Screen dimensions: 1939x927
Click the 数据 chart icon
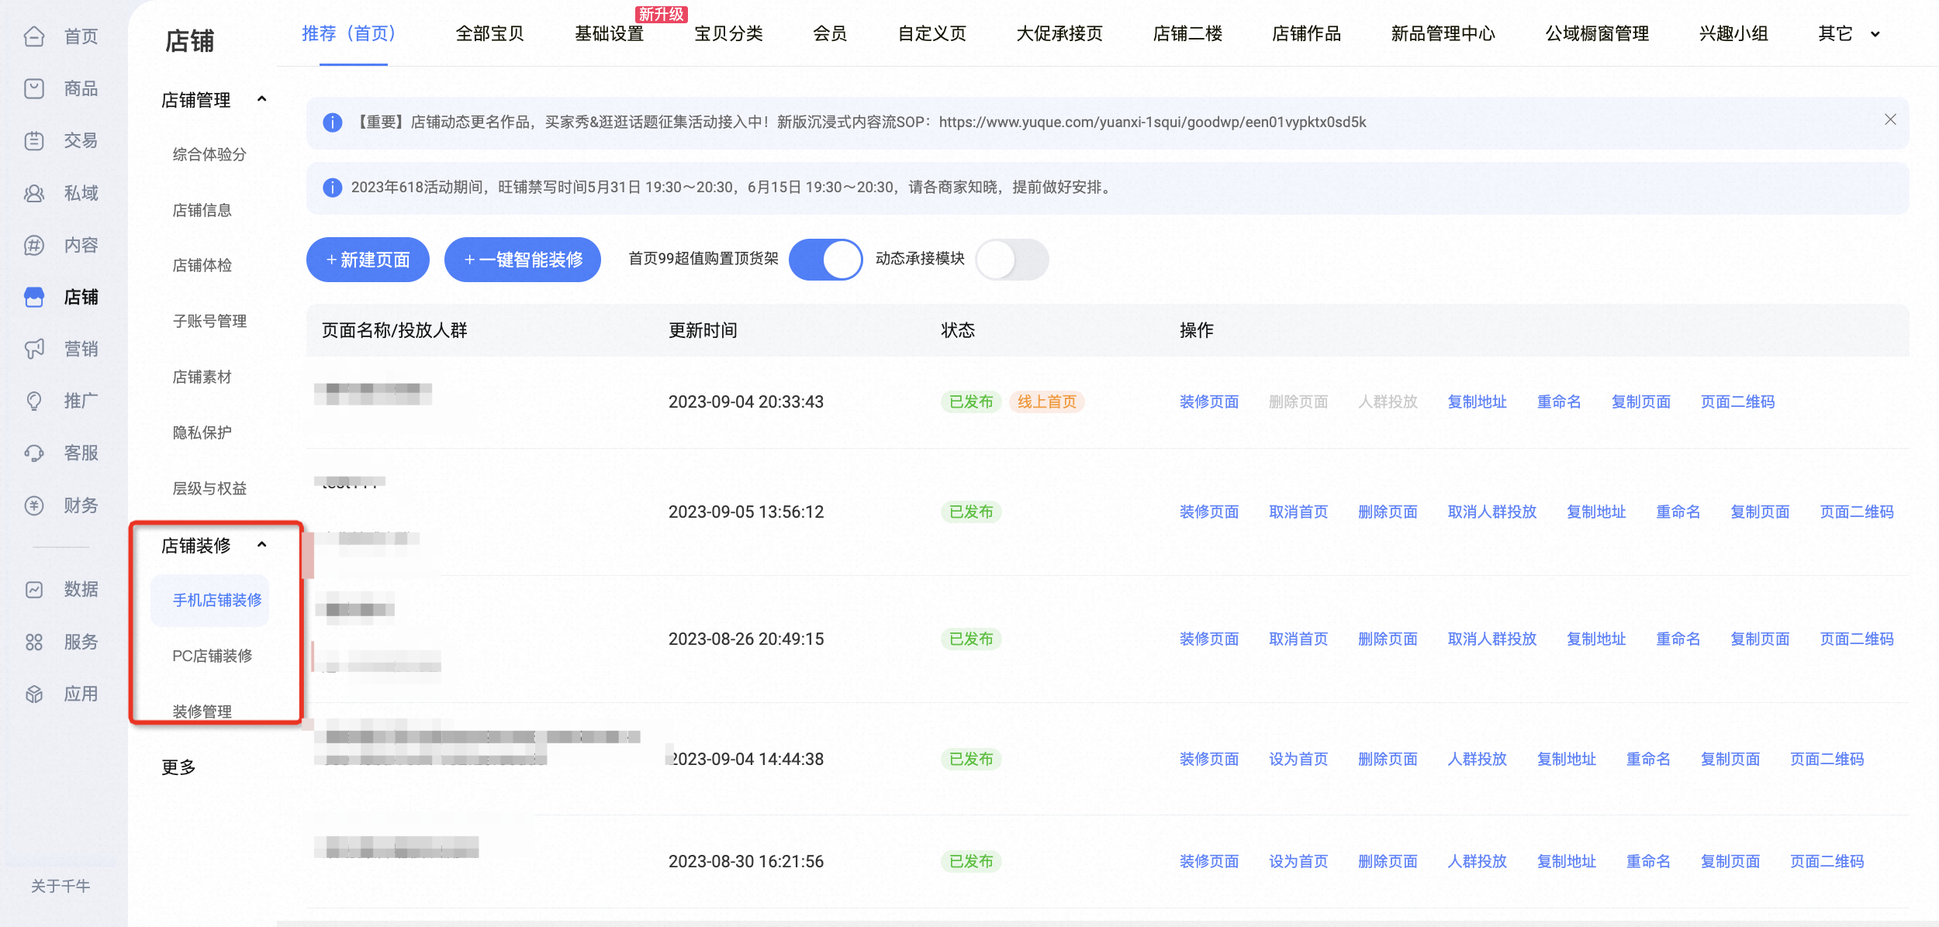point(34,589)
